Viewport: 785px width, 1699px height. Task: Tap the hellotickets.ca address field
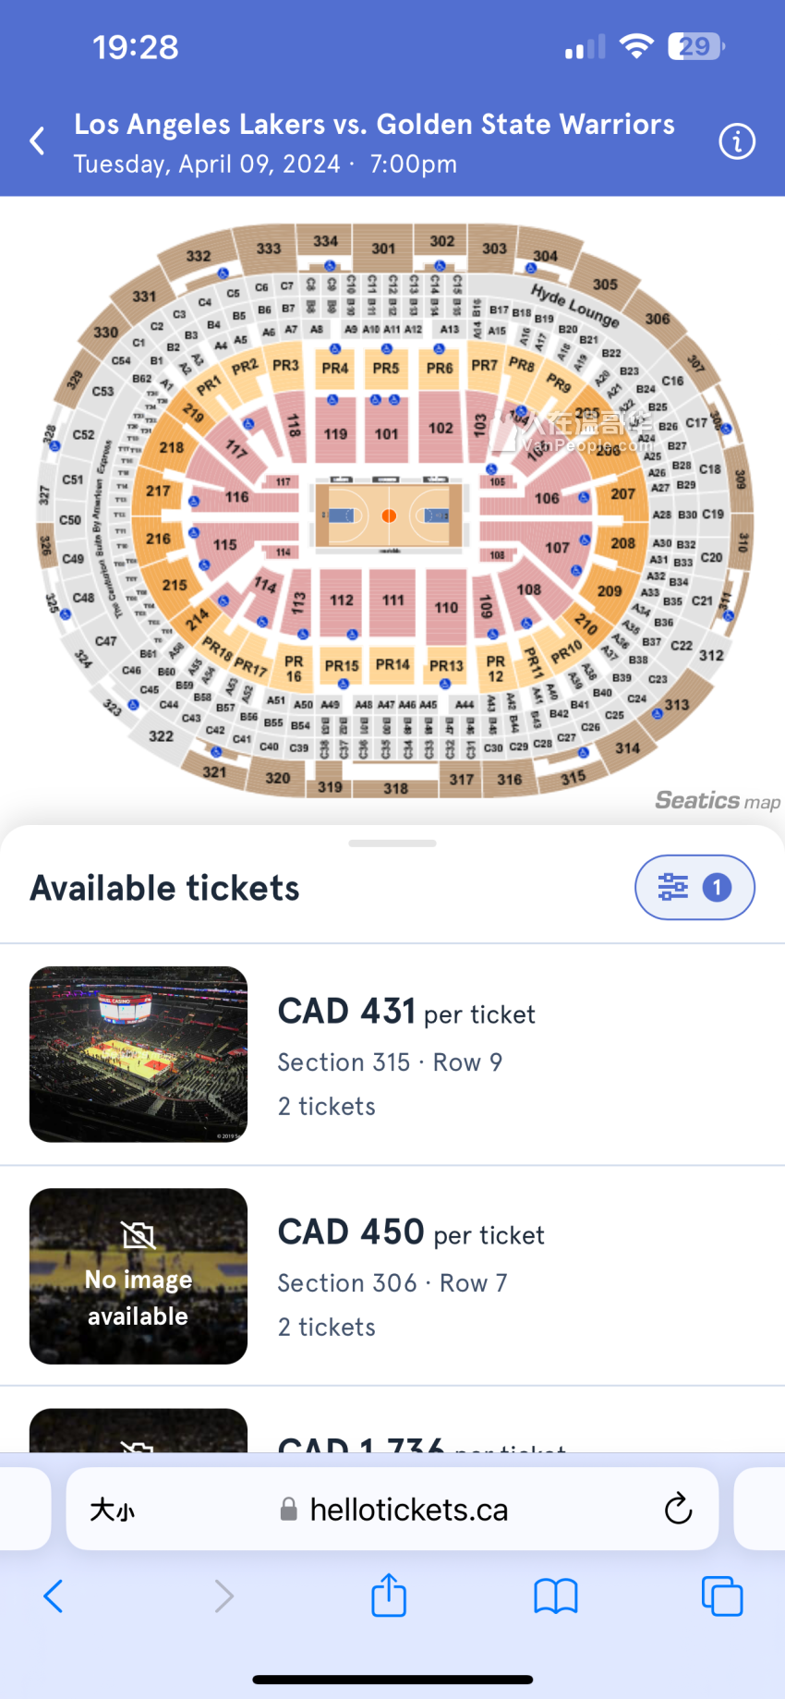click(397, 1510)
